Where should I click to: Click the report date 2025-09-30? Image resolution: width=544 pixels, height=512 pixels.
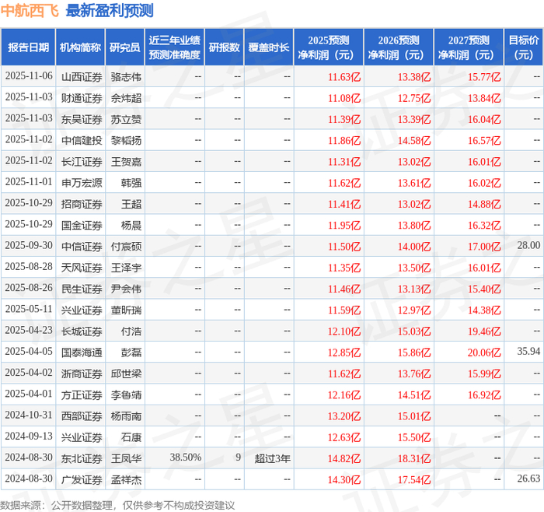(29, 245)
